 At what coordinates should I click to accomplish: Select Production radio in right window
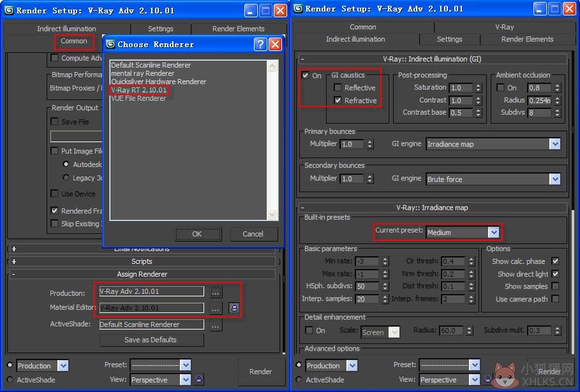click(299, 365)
